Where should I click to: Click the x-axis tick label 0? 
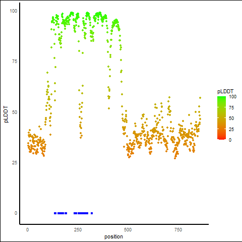(x=27, y=230)
